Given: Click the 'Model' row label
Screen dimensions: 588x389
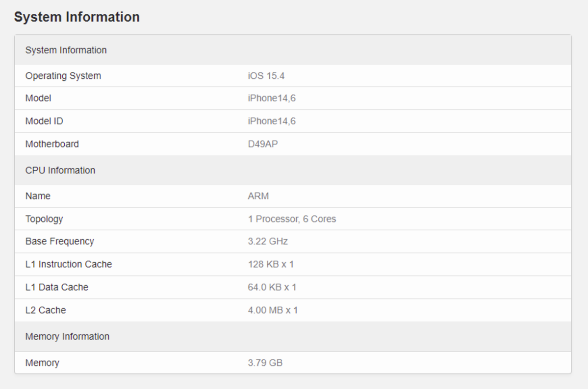Looking at the screenshot, I should click(38, 98).
